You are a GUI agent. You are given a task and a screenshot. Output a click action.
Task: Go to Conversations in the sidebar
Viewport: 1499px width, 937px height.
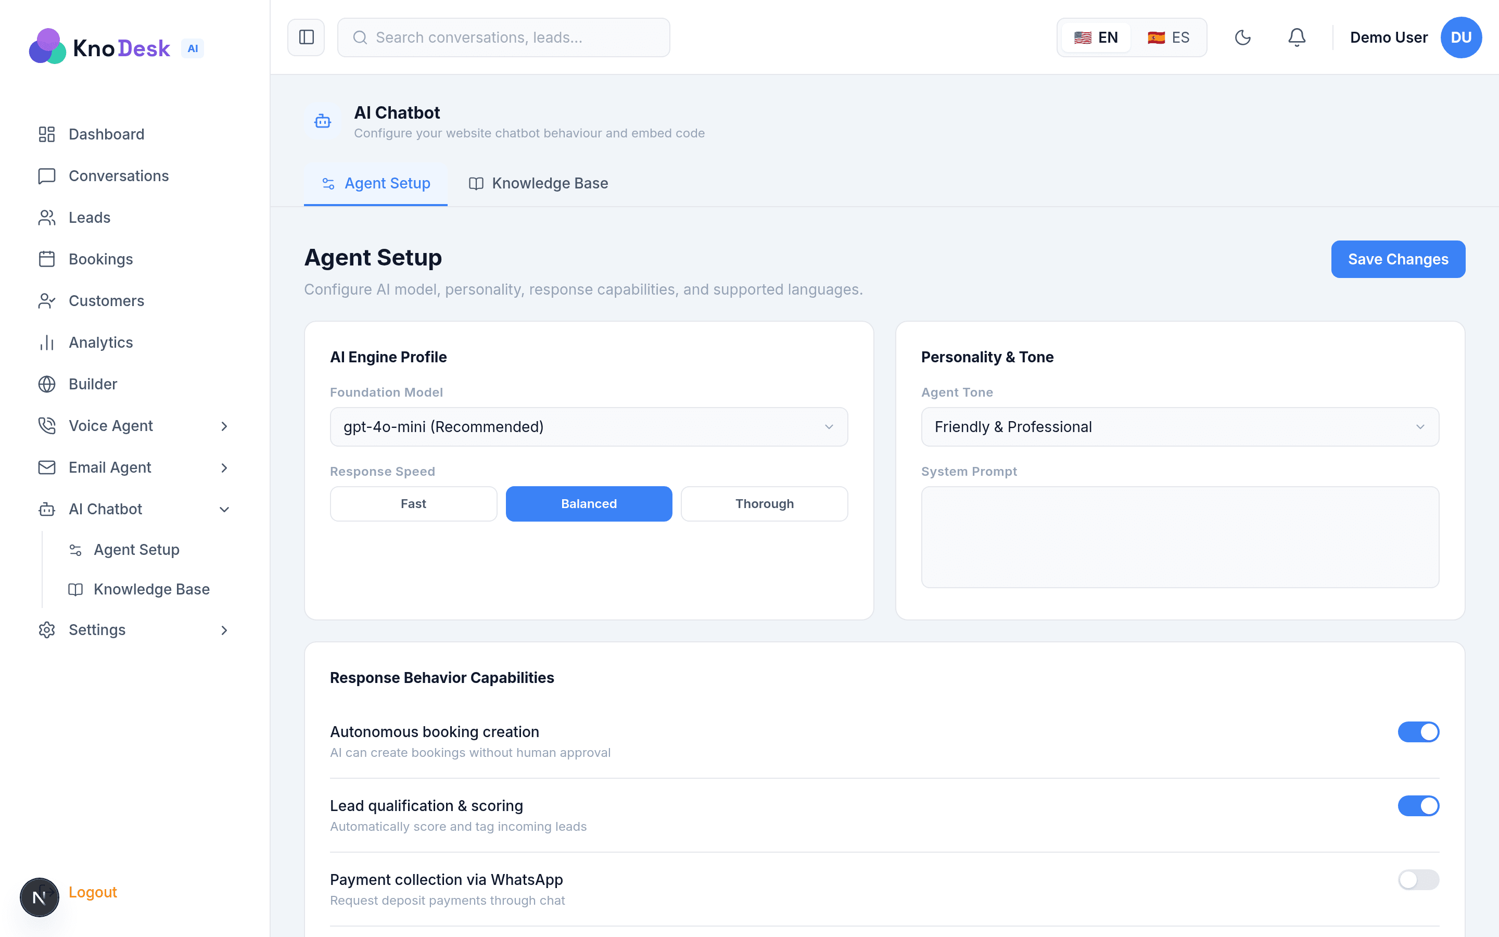[x=134, y=176]
